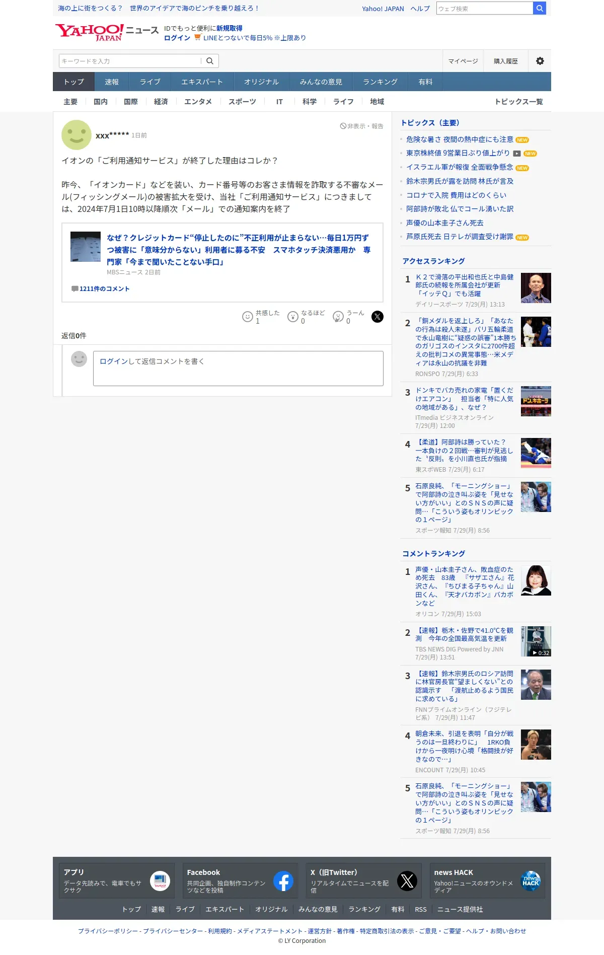Screen dimensions: 604x955
Task: Open topic イスラエル軍が報復 全面戦争懸念
Action: tap(460, 167)
